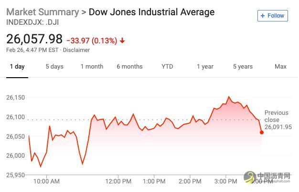This screenshot has width=299, height=192.
Task: Switch to the 6 months tab
Action: [129, 67]
